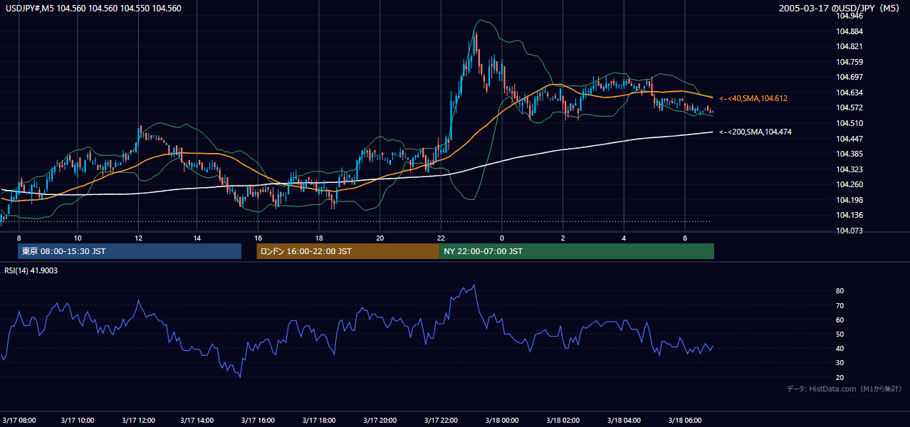Pick price axis value 104.572
The image size is (910, 427).
pyautogui.click(x=849, y=107)
